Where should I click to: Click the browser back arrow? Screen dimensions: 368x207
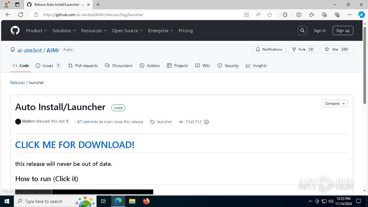[x=8, y=15]
